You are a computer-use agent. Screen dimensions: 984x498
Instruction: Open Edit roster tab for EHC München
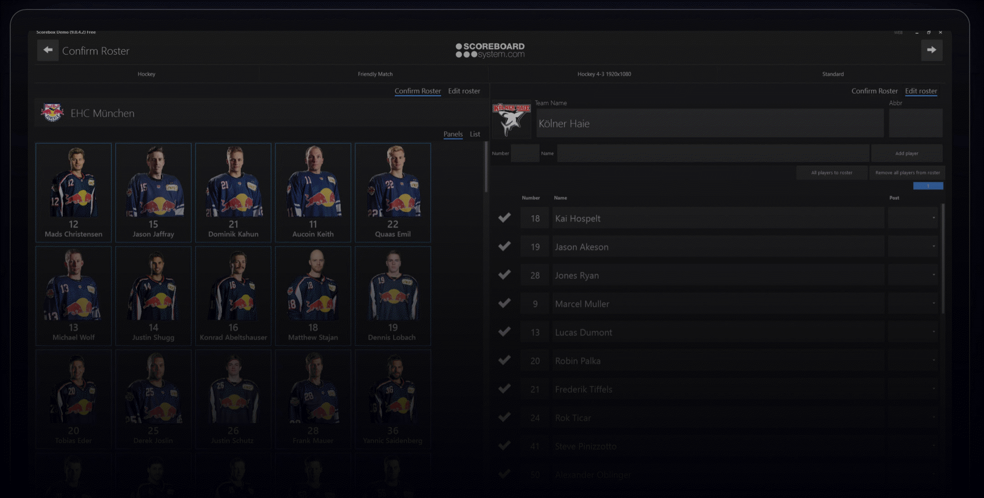click(464, 91)
